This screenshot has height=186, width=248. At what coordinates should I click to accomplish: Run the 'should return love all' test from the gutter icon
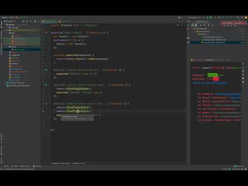pos(46,70)
